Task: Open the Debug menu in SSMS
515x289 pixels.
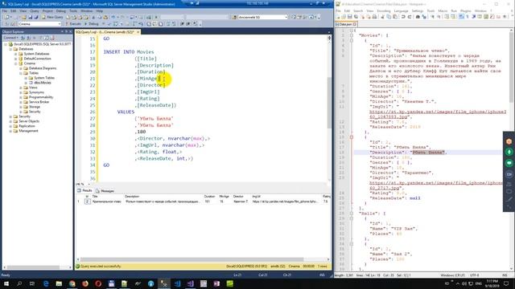Action: (x=61, y=10)
